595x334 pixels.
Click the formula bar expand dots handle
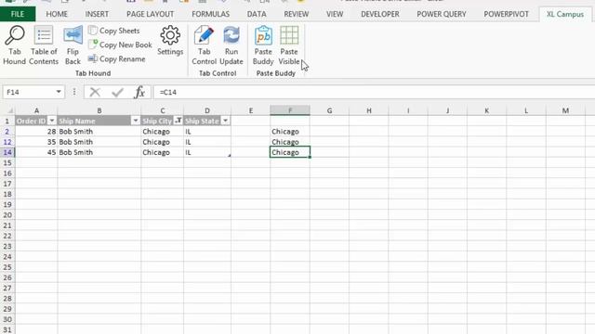click(74, 92)
